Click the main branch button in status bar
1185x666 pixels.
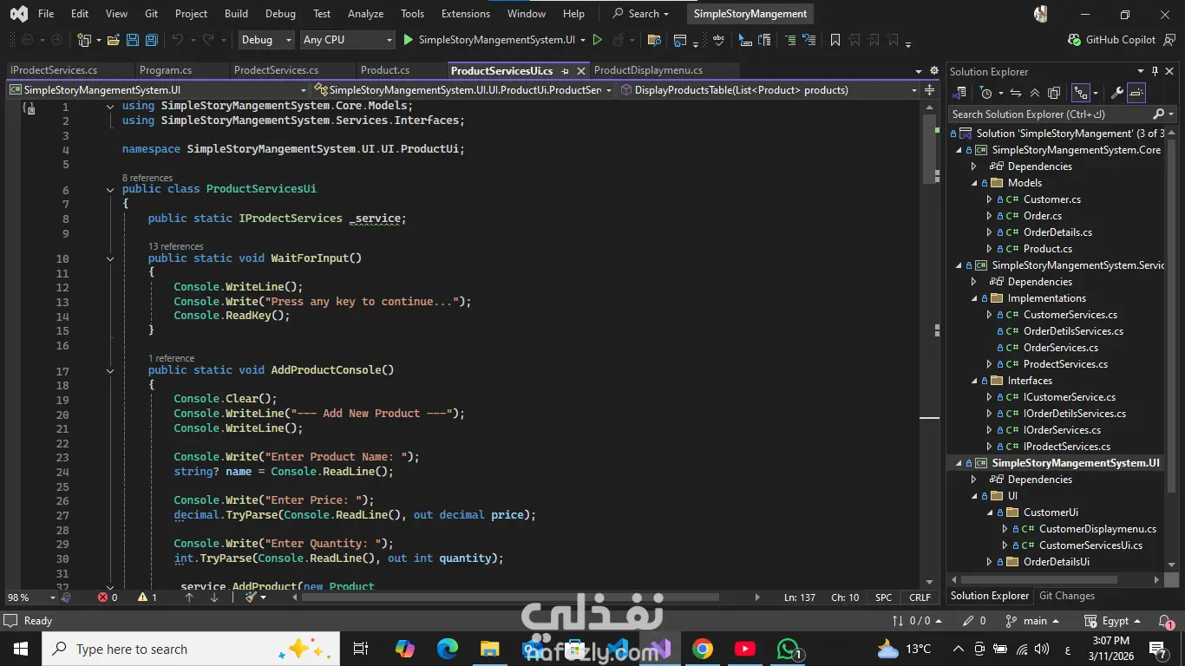coord(1032,621)
